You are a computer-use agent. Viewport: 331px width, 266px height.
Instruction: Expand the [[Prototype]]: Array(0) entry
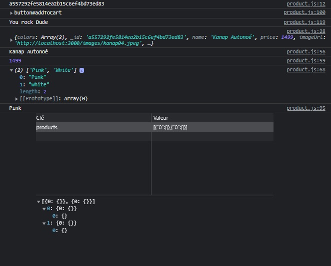point(16,99)
